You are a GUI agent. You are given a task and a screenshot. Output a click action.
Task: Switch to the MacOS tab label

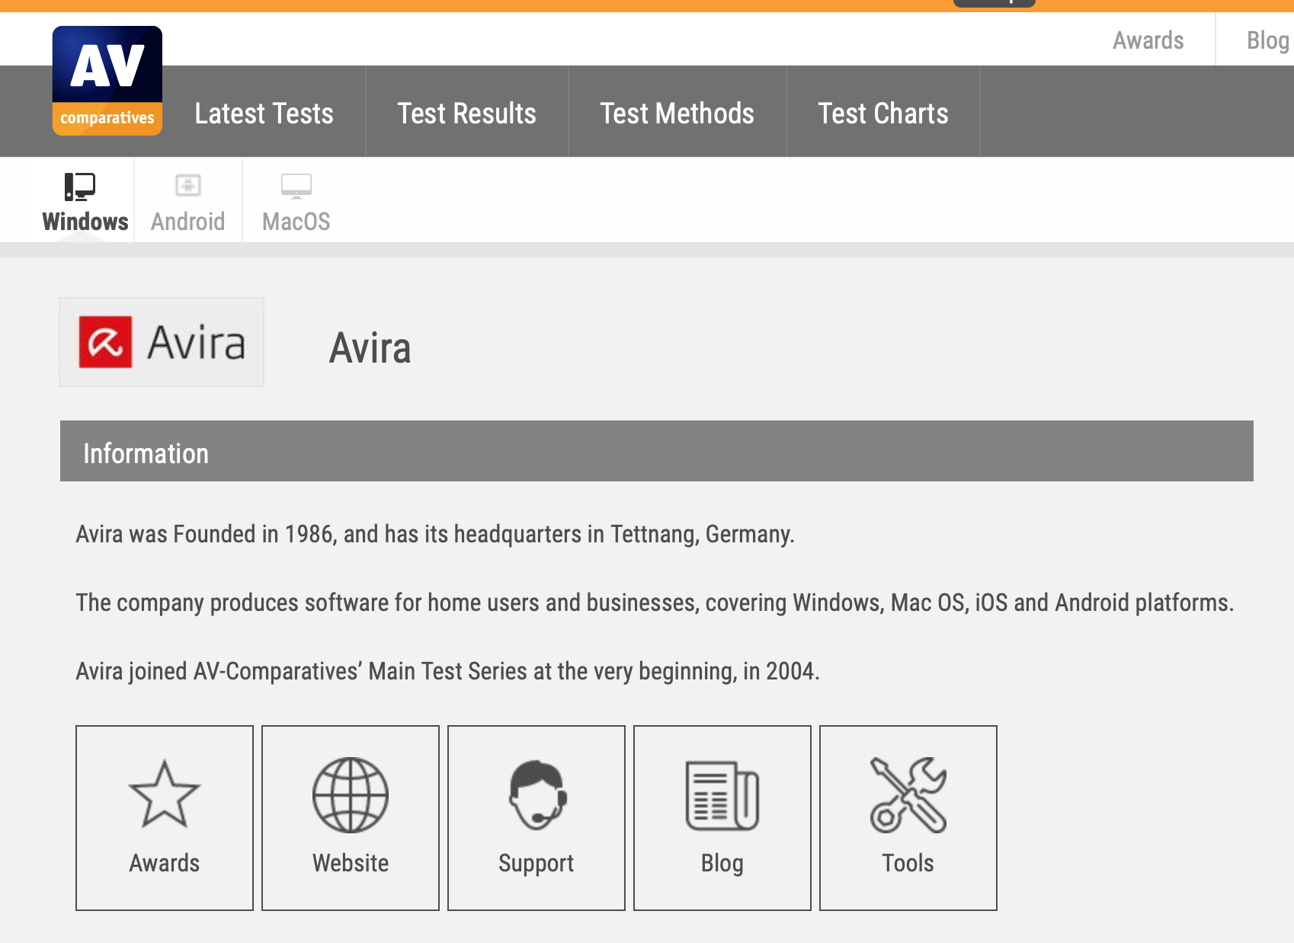tap(296, 222)
